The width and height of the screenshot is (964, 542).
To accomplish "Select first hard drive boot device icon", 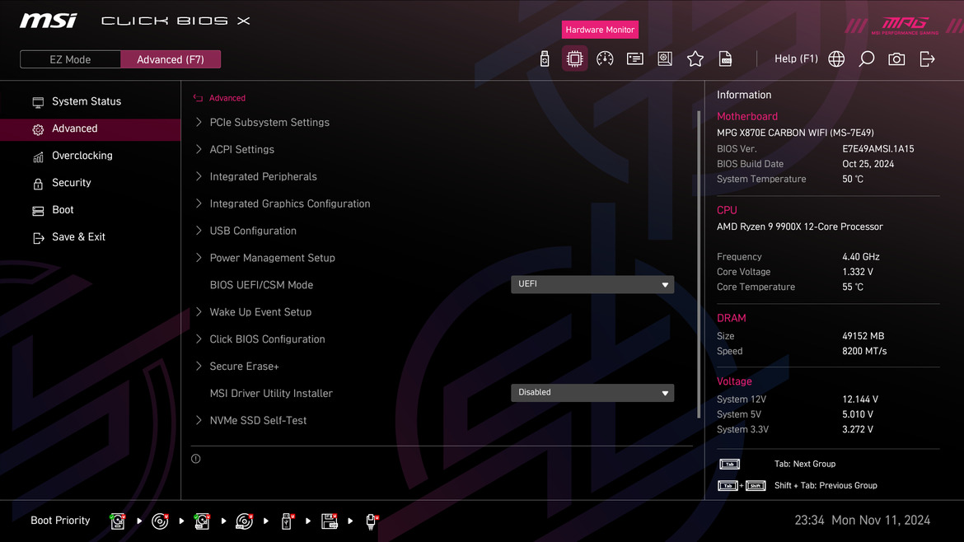I will (118, 521).
